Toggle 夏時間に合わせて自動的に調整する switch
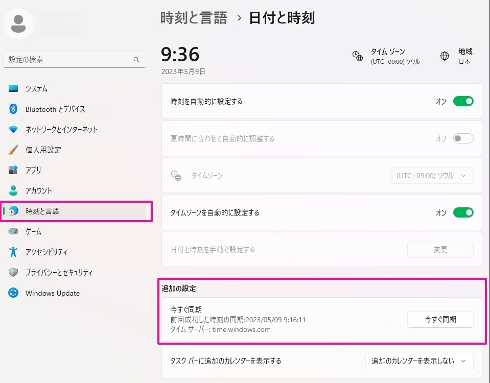 pyautogui.click(x=463, y=138)
